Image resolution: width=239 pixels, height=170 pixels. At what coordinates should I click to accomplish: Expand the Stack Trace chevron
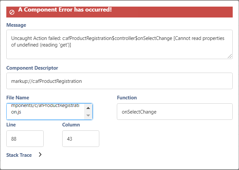coord(40,154)
